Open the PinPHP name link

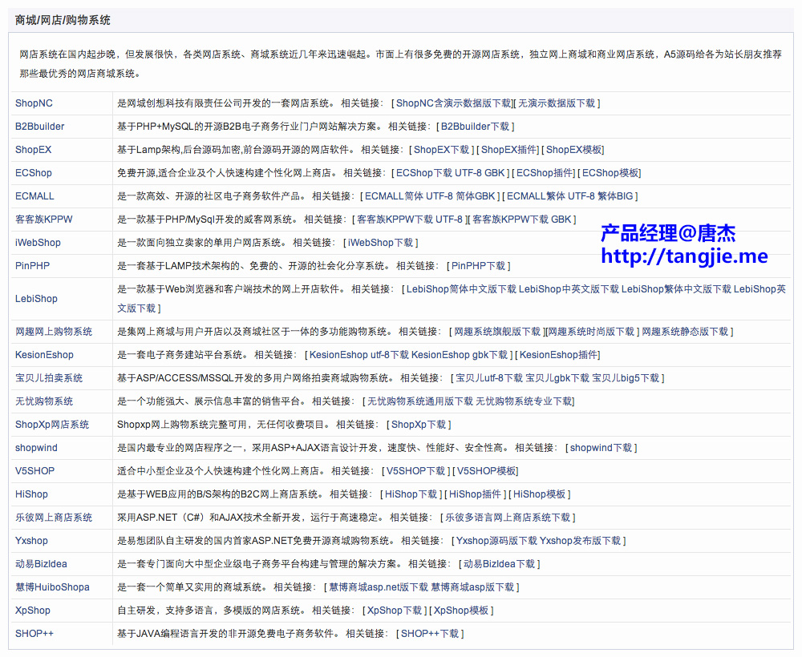point(32,266)
